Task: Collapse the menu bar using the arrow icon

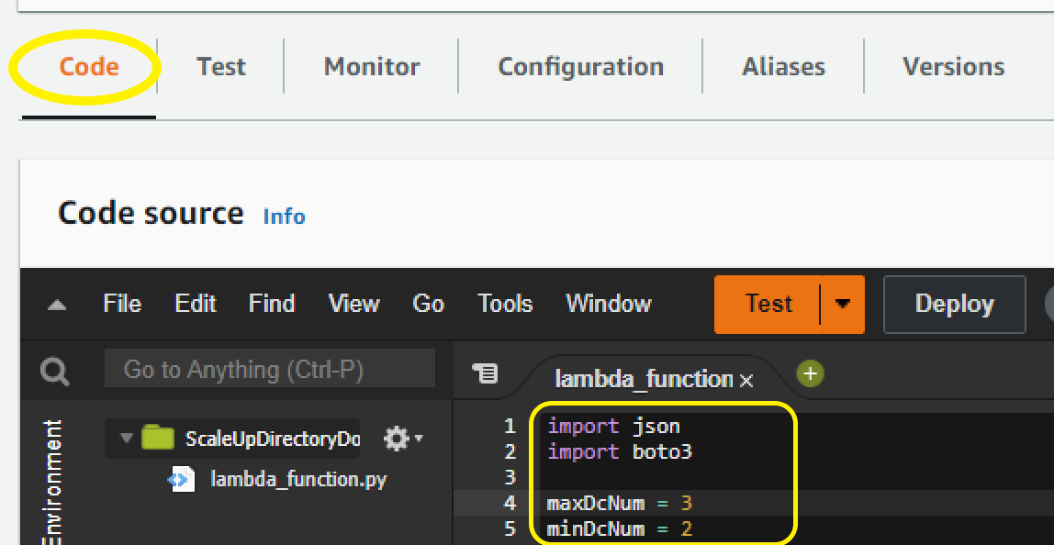Action: tap(55, 304)
